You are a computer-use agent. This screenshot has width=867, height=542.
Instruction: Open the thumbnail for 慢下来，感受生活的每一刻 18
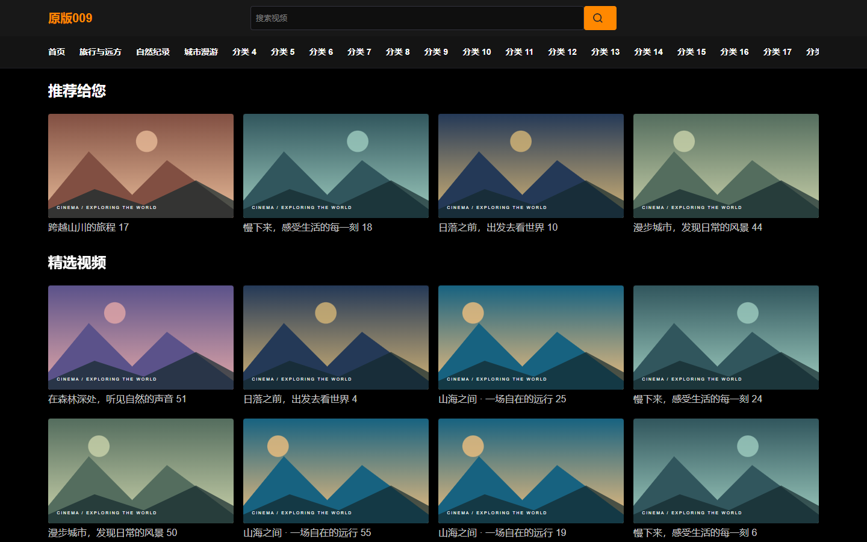pos(336,166)
